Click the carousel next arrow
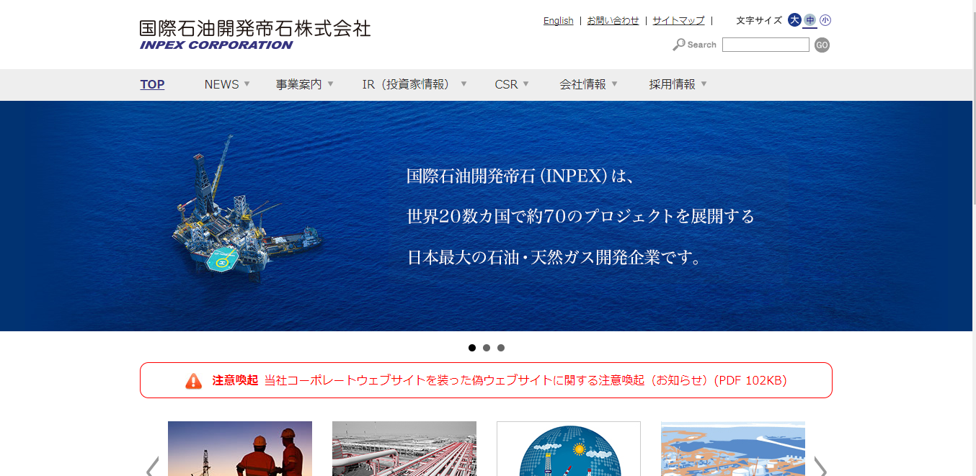 pyautogui.click(x=820, y=467)
